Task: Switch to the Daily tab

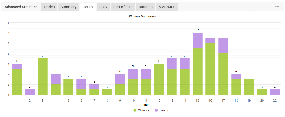Action: point(103,7)
